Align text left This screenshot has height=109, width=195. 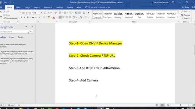(x=60, y=17)
